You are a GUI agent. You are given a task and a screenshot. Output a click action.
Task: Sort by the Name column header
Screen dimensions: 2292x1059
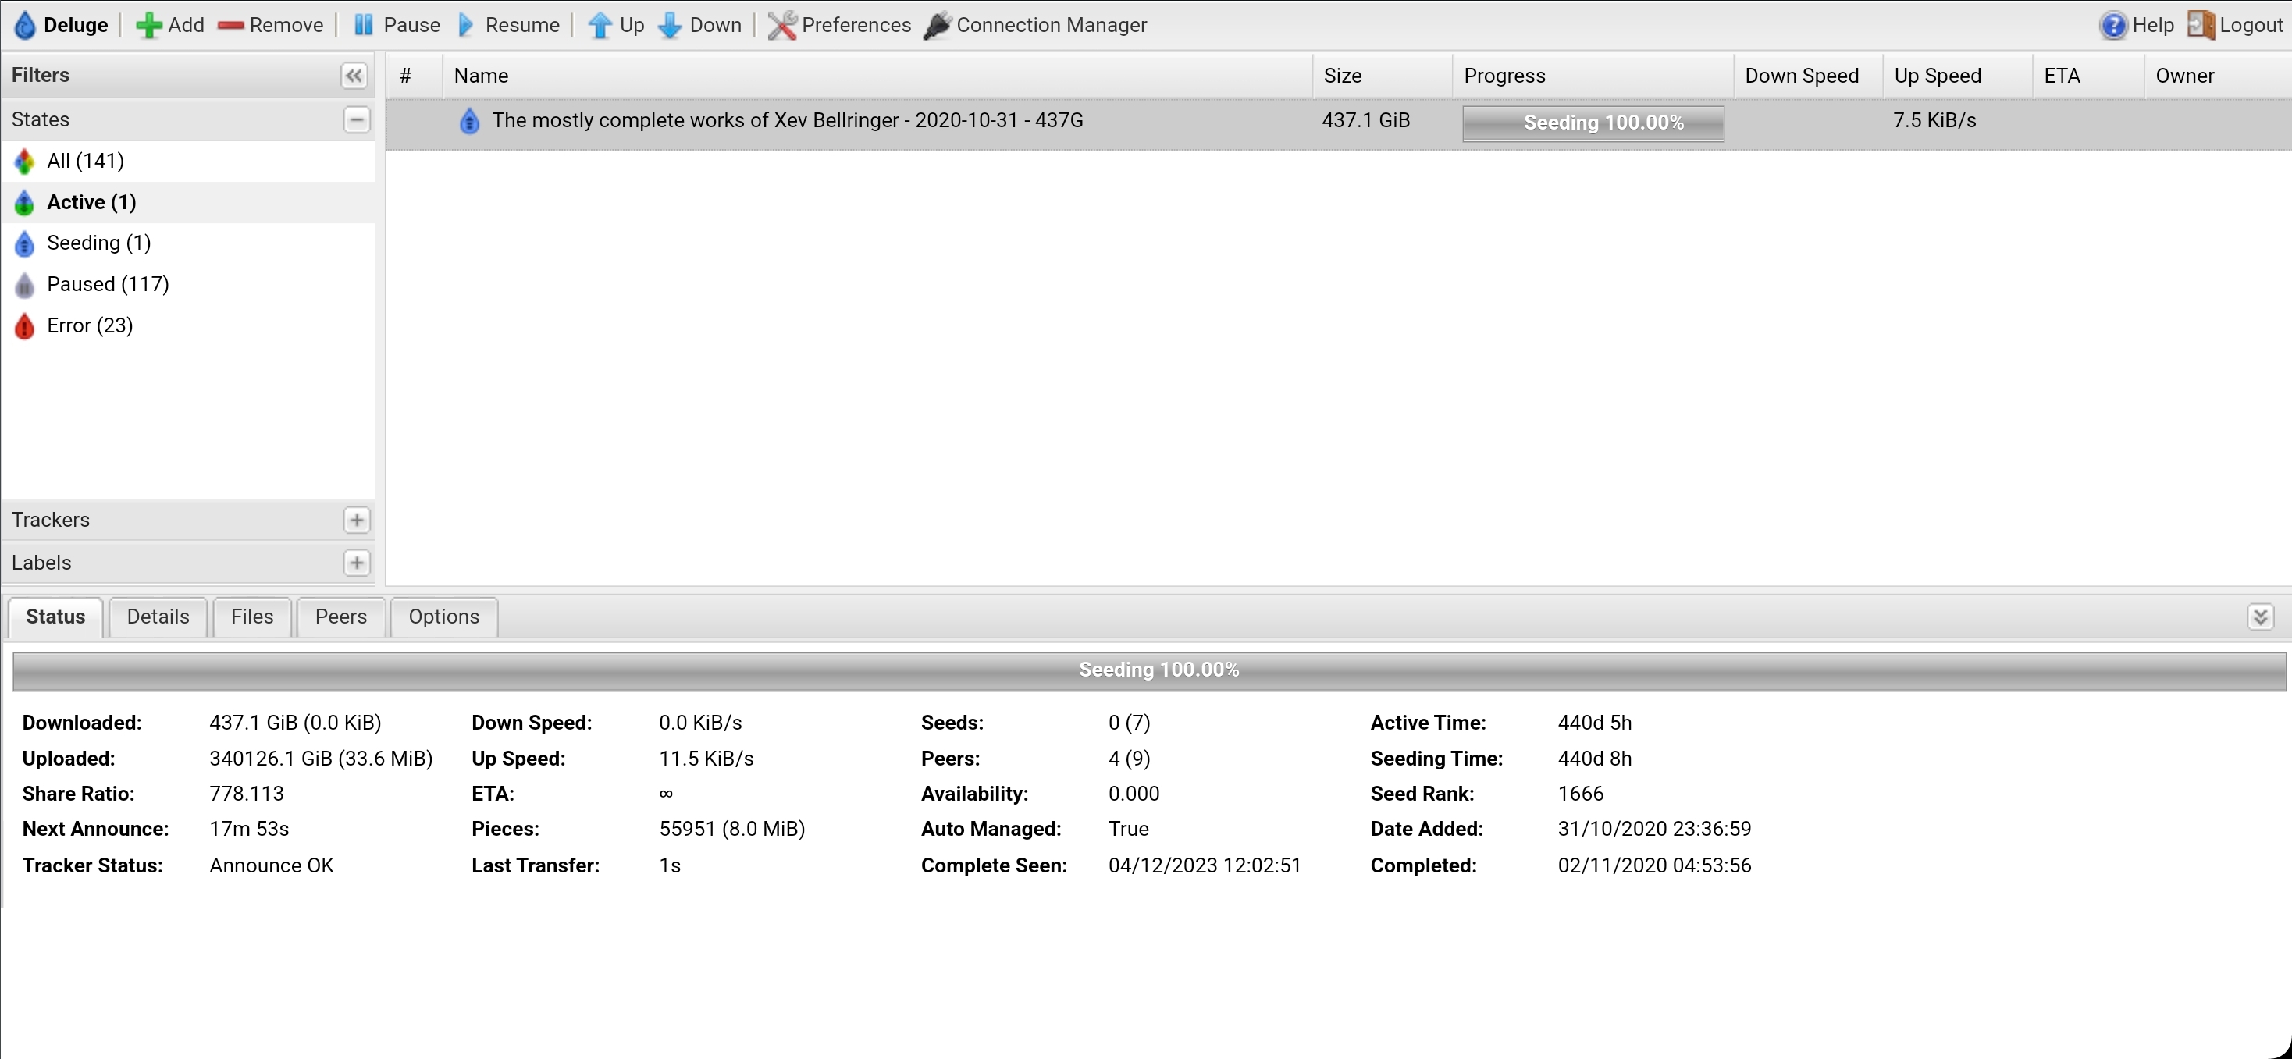(x=877, y=76)
